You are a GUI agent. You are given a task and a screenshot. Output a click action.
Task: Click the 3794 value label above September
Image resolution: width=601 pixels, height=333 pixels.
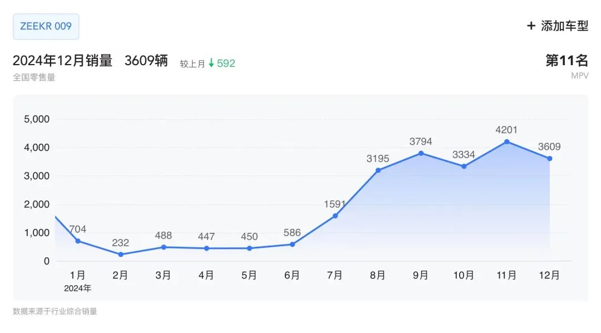[x=421, y=141]
